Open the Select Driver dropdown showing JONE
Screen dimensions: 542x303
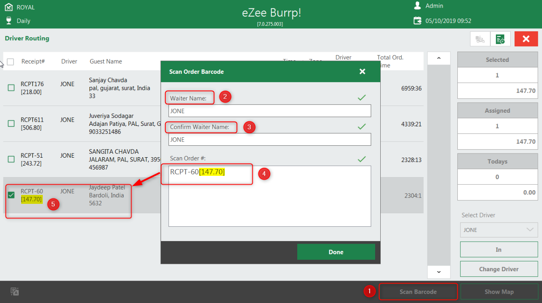(498, 230)
